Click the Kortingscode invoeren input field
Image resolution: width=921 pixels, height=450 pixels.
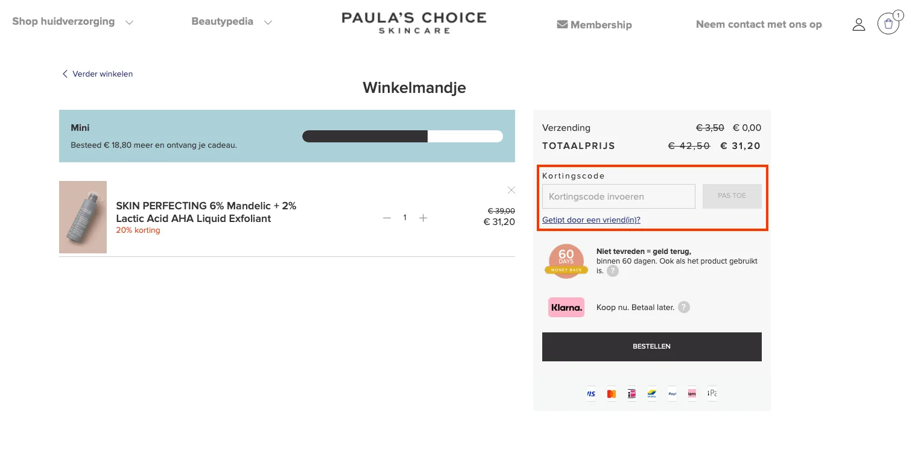618,196
